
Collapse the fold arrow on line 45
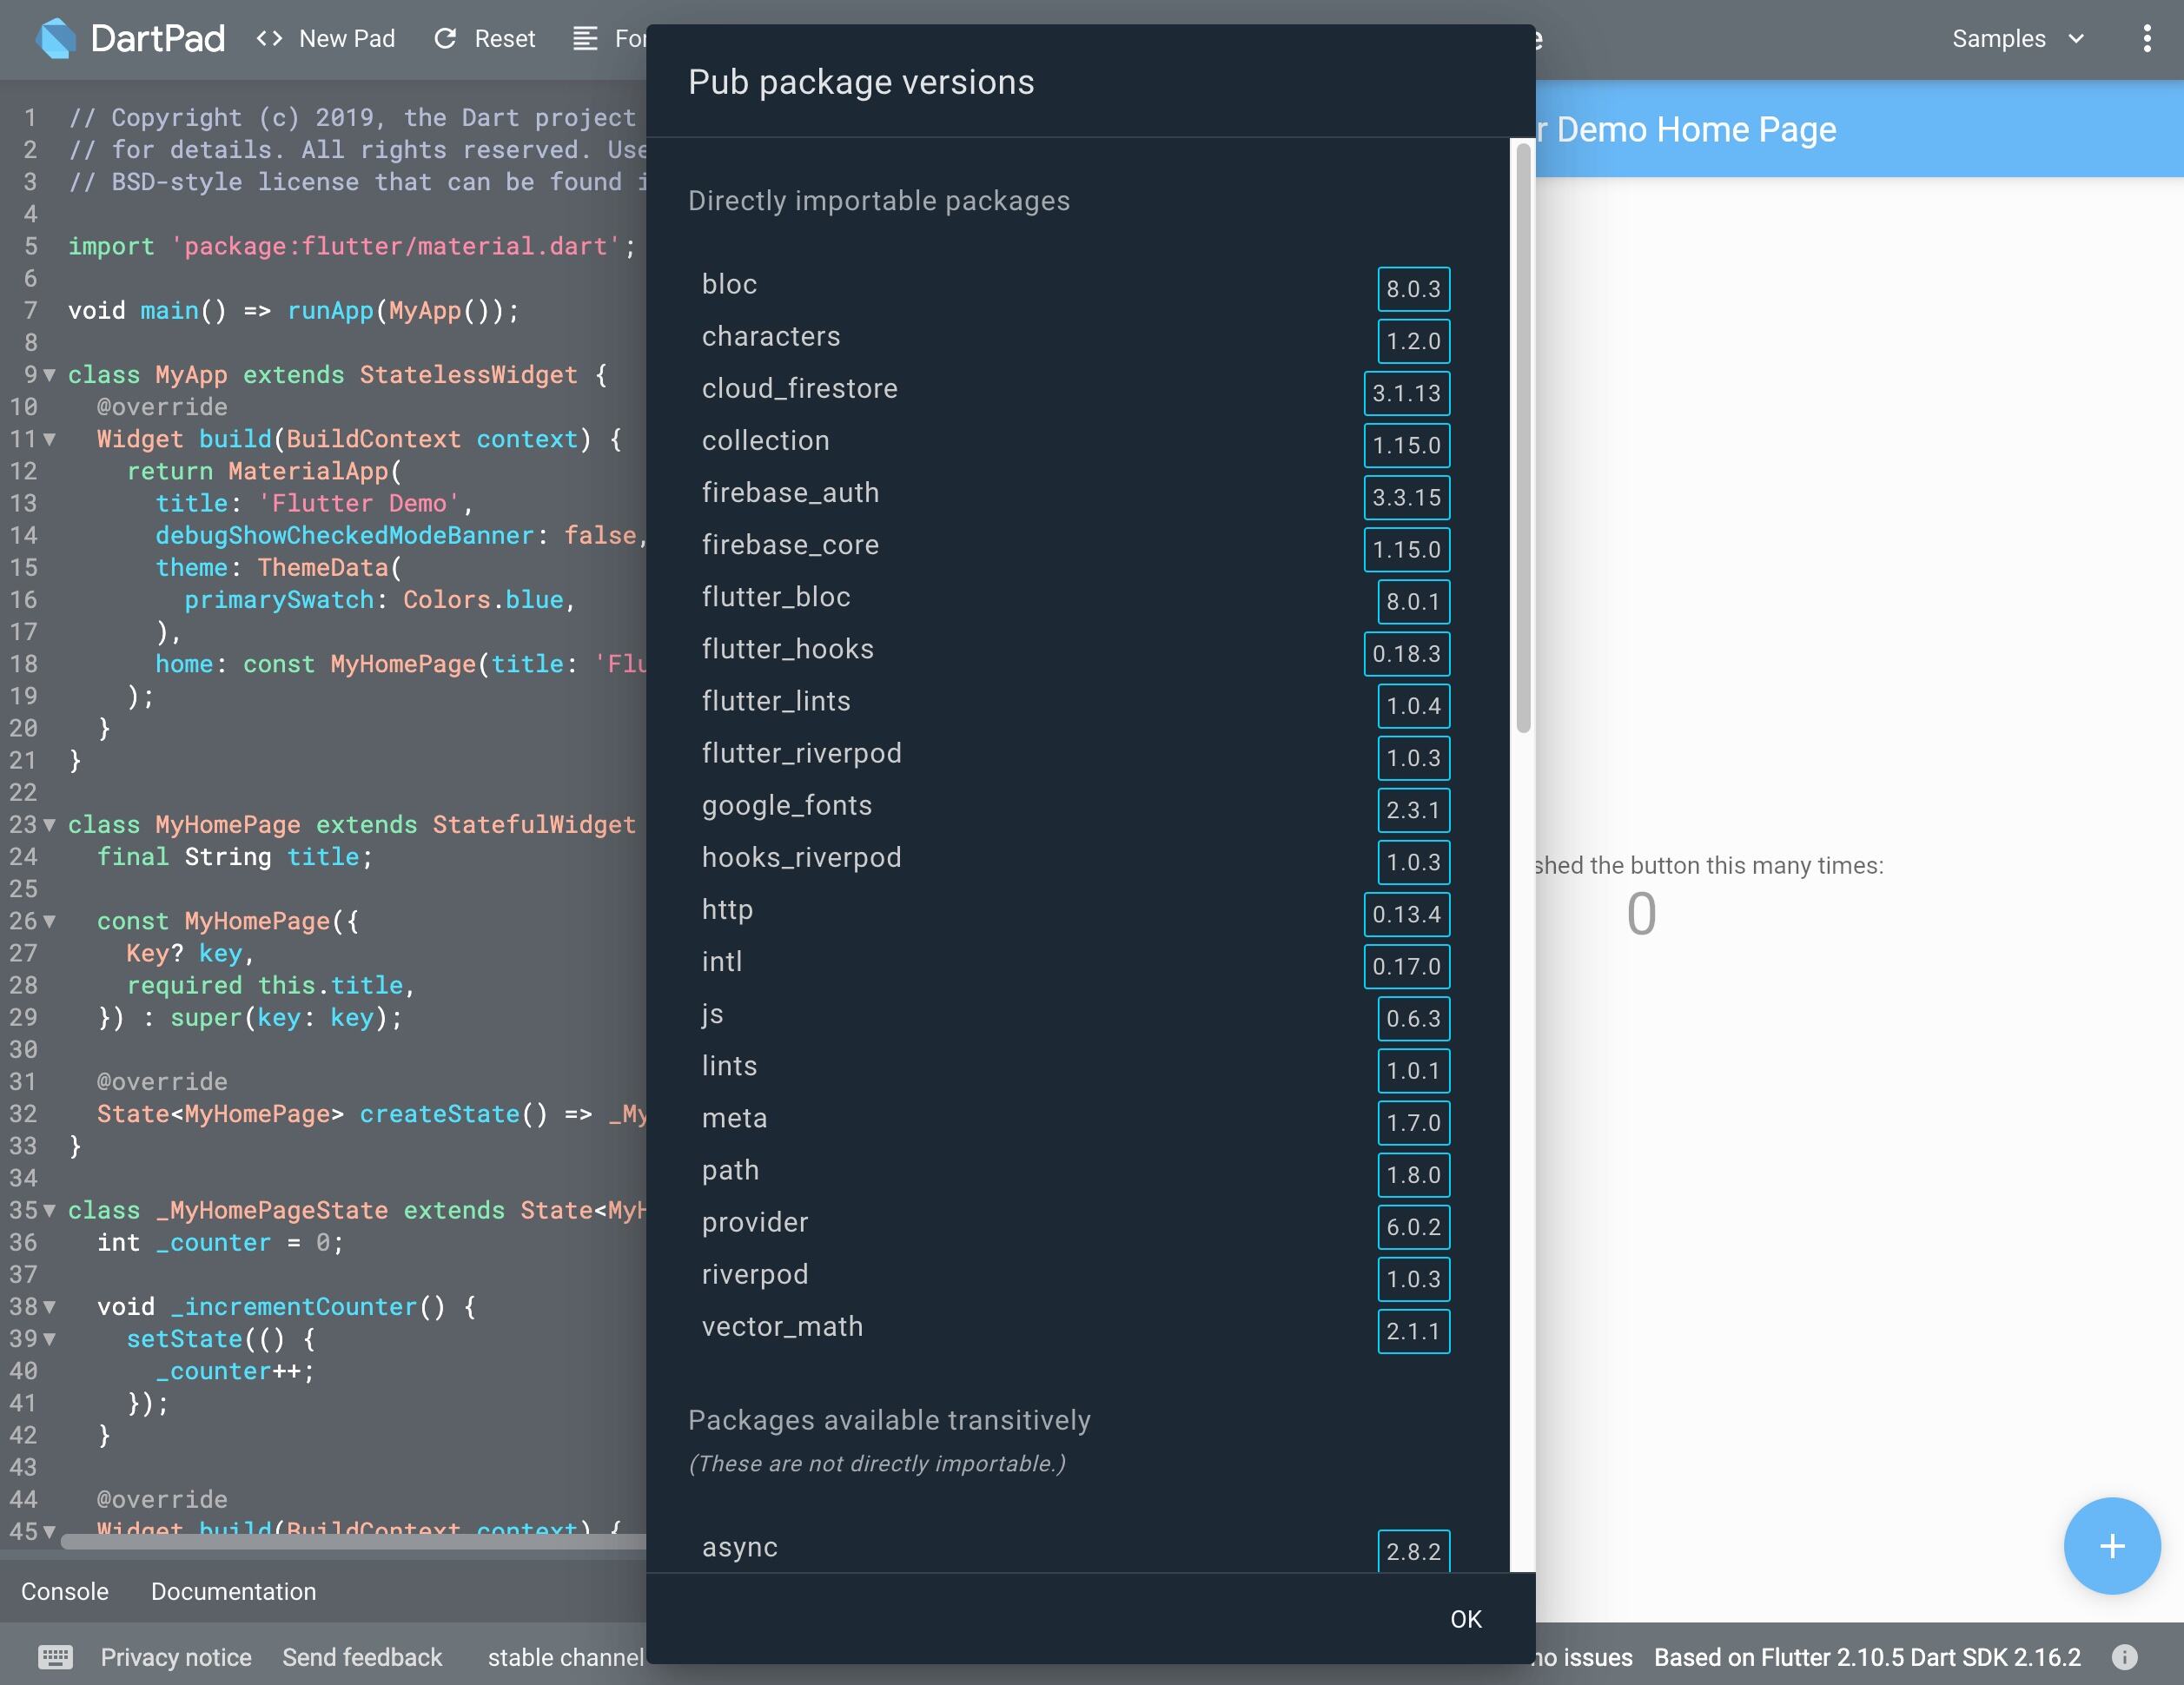point(49,1531)
